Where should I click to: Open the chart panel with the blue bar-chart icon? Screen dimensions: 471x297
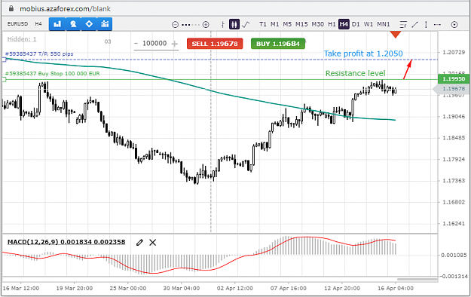coord(57,24)
